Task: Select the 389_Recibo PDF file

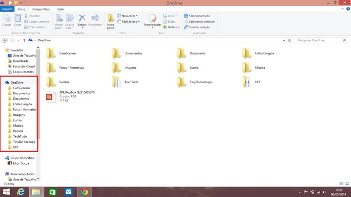Action: click(x=70, y=96)
